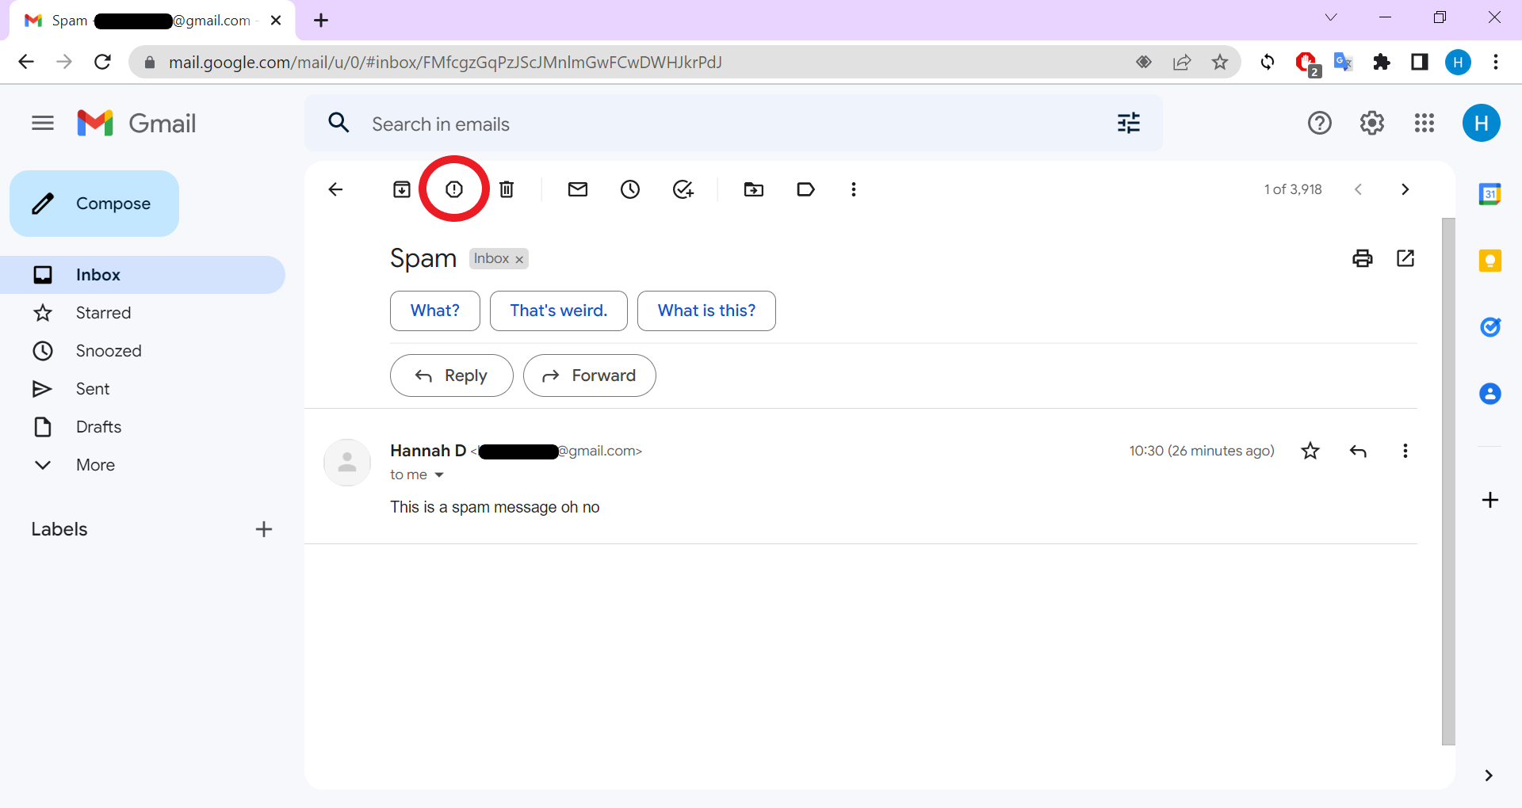Pick the 'What is this?' smart reply
The width and height of the screenshot is (1522, 808).
click(706, 311)
